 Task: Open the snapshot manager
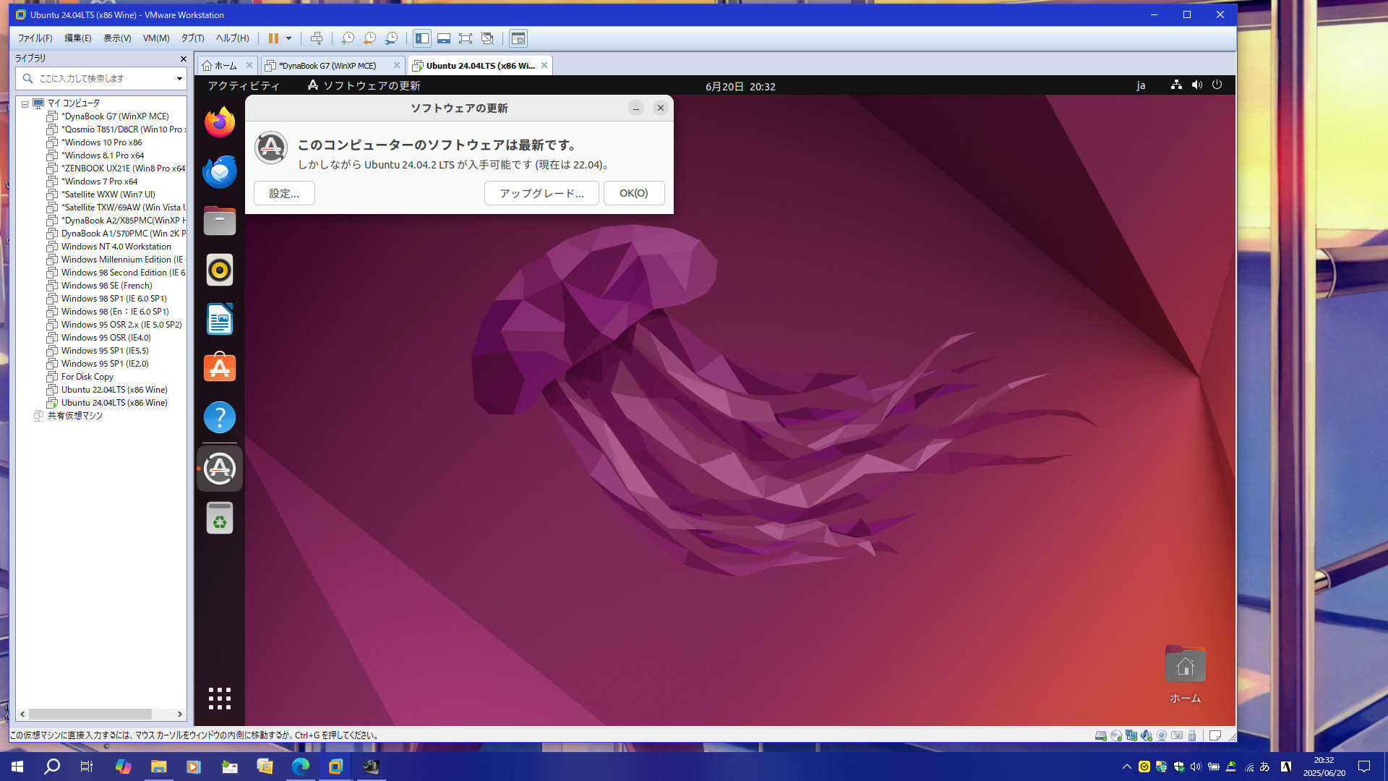coord(391,38)
